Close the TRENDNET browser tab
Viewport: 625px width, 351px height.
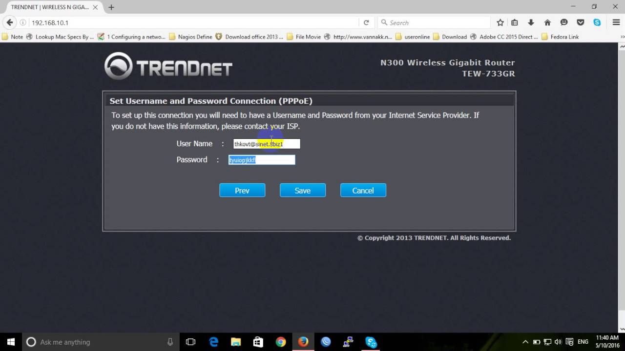(95, 7)
